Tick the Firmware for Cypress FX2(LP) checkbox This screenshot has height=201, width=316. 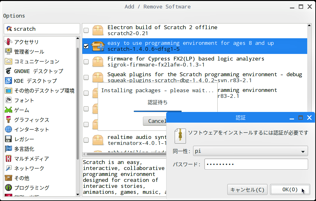pos(86,61)
